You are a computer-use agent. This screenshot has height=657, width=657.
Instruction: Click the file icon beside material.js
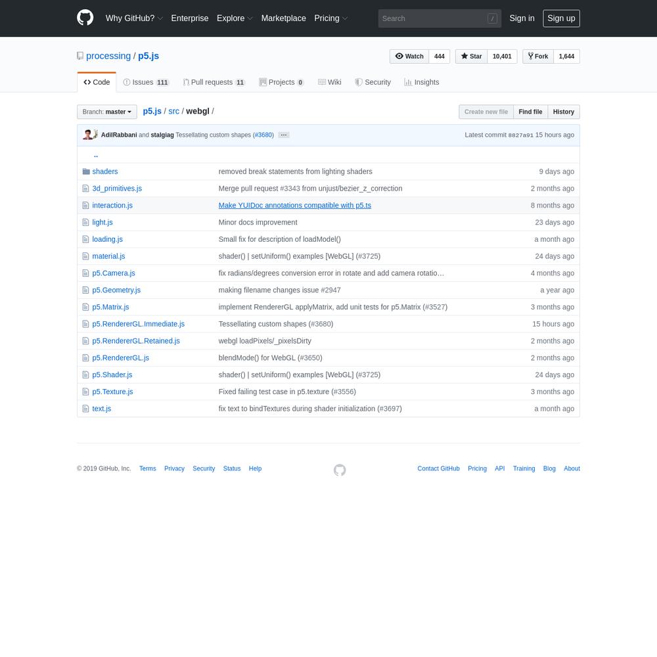[x=85, y=256]
